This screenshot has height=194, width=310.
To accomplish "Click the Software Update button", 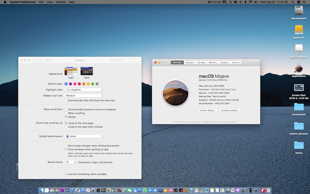I will click(x=230, y=110).
